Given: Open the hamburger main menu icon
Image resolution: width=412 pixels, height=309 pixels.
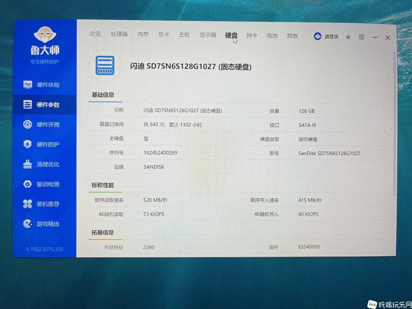Looking at the screenshot, I should (x=362, y=37).
